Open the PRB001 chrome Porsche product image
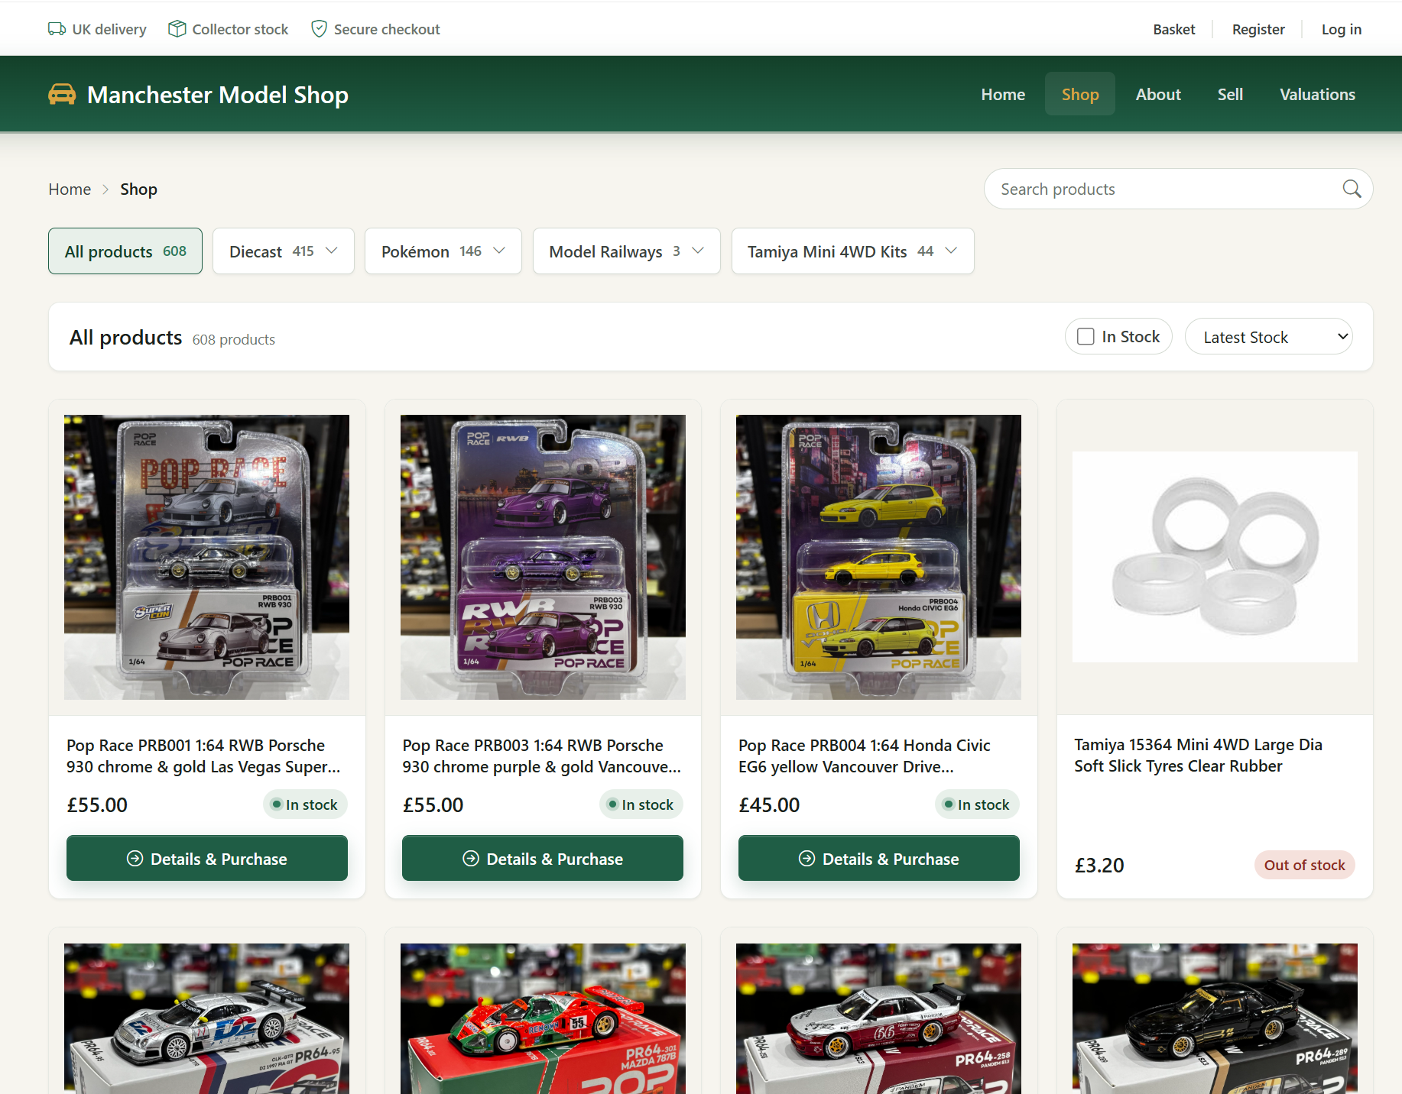Screen dimensions: 1402x1094 [207, 557]
